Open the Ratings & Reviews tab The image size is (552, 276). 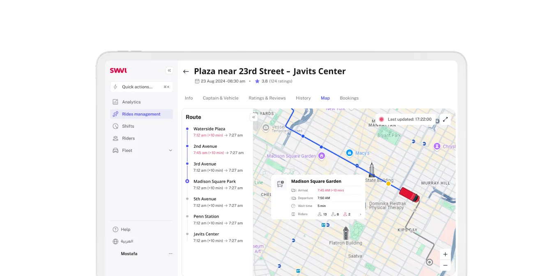coord(267,98)
